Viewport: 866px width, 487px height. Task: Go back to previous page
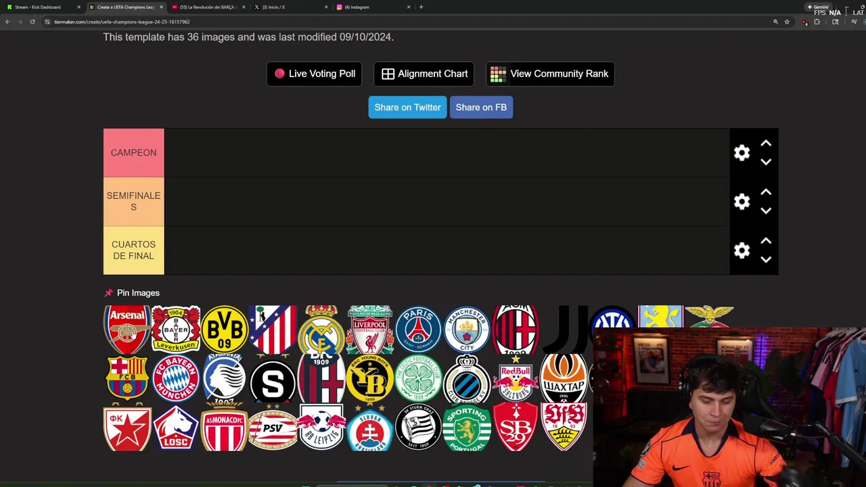pos(7,22)
